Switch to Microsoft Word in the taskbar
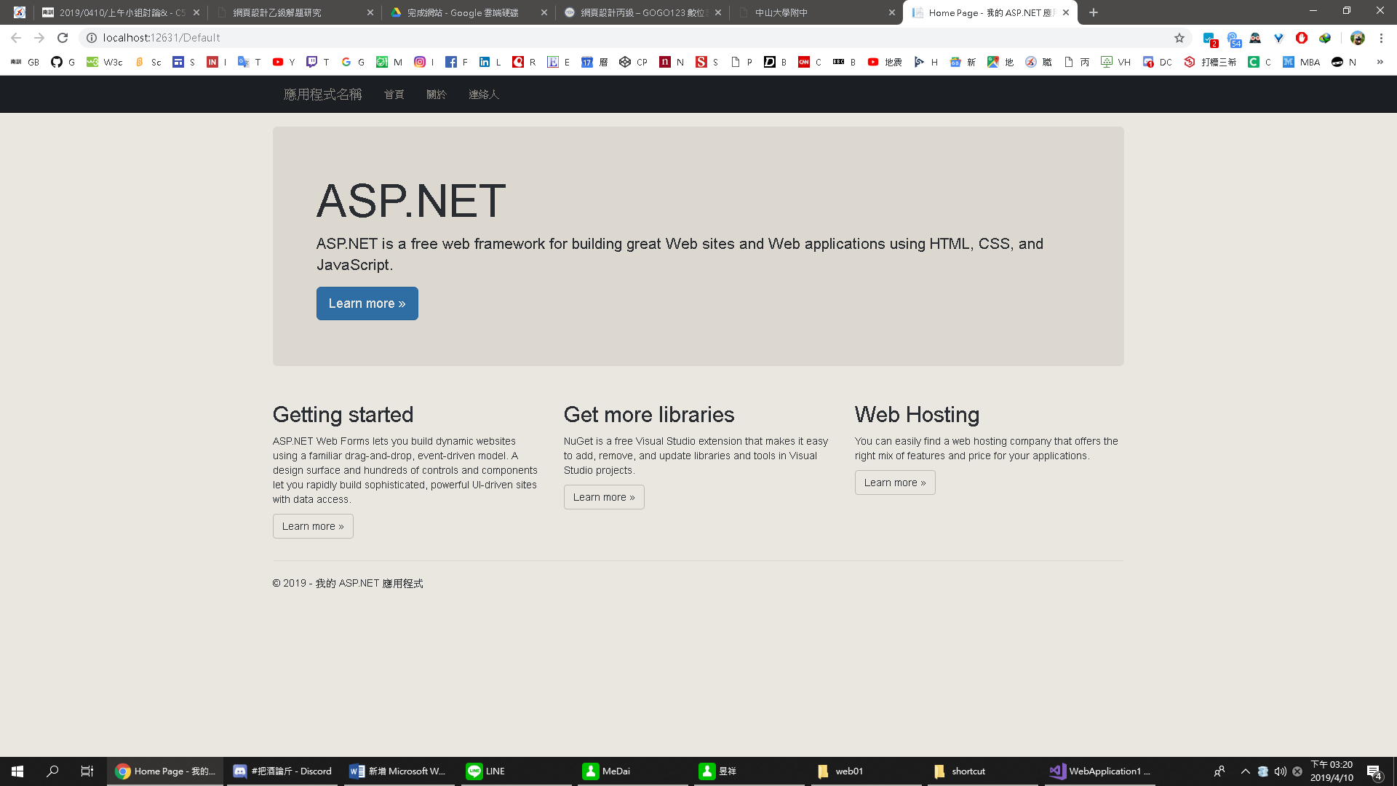Viewport: 1397px width, 786px height. [399, 771]
